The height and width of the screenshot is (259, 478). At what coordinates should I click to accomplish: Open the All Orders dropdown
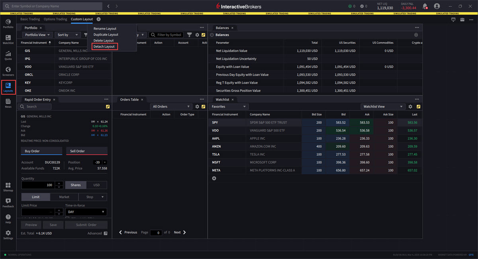click(172, 106)
